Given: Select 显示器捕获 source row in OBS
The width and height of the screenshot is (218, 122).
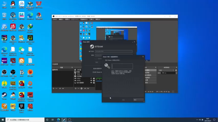Looking at the screenshot, I should tap(84, 83).
